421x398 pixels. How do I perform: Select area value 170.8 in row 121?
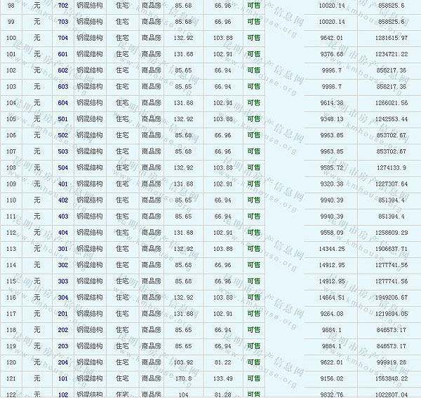(x=183, y=379)
